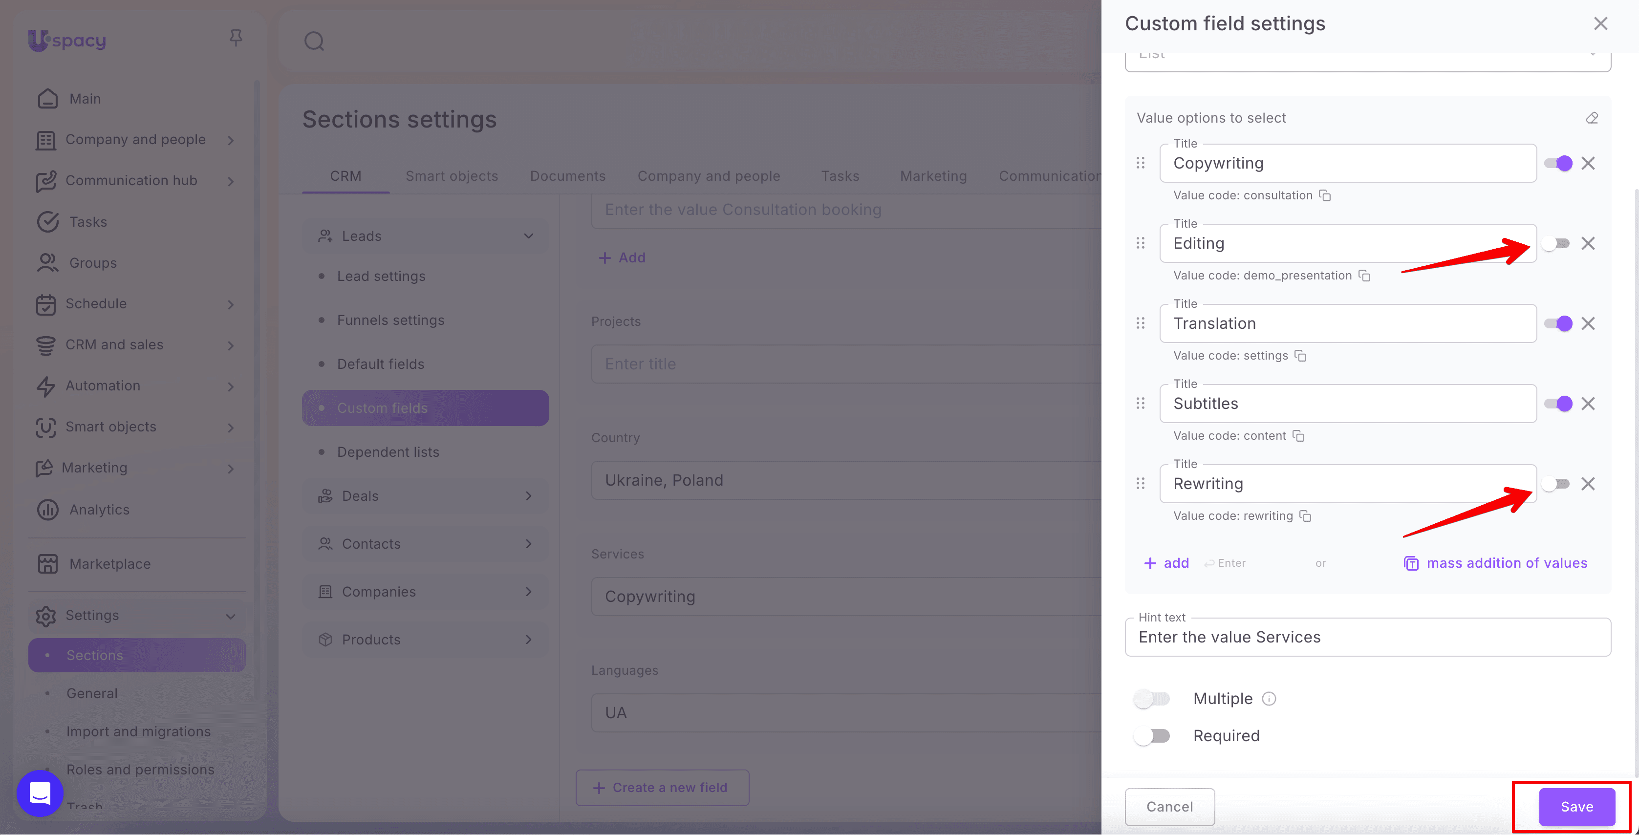The width and height of the screenshot is (1639, 835).
Task: Add a new value option
Action: [1166, 563]
